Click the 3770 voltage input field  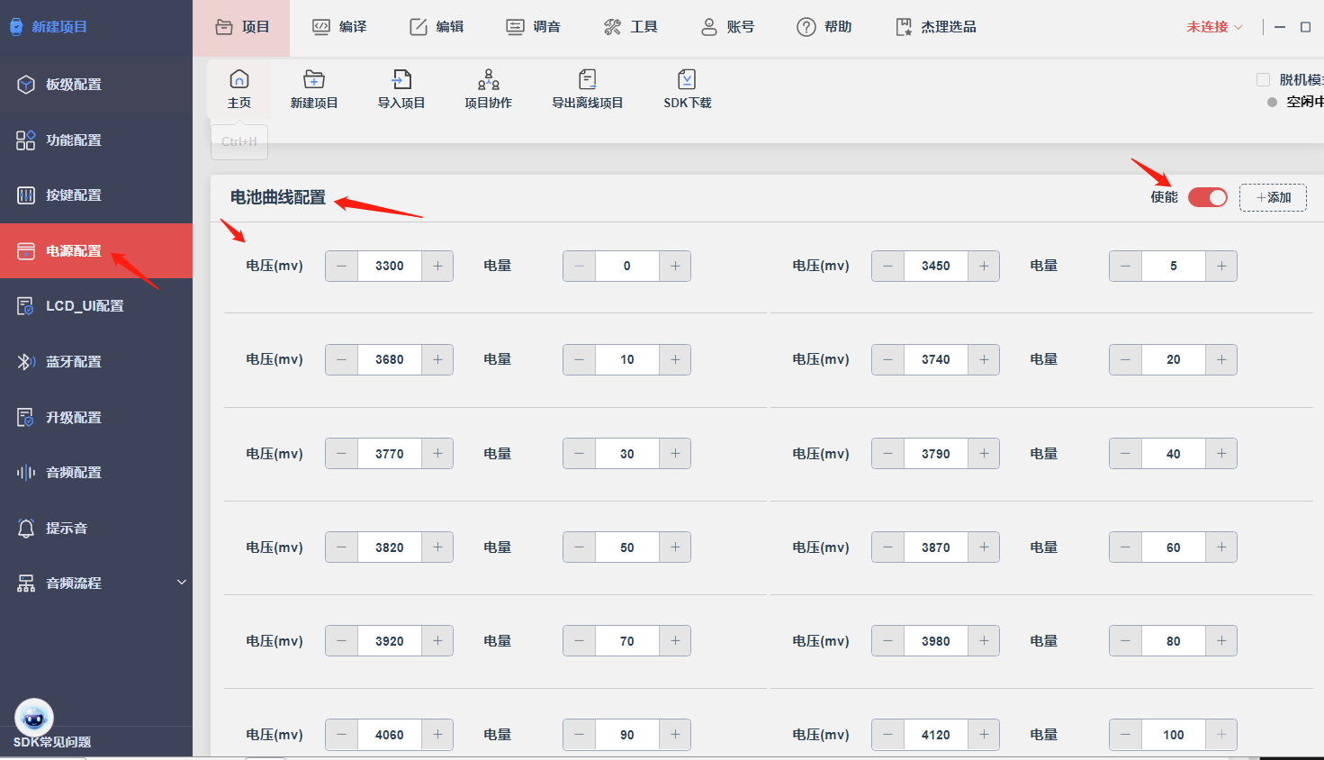(x=390, y=454)
